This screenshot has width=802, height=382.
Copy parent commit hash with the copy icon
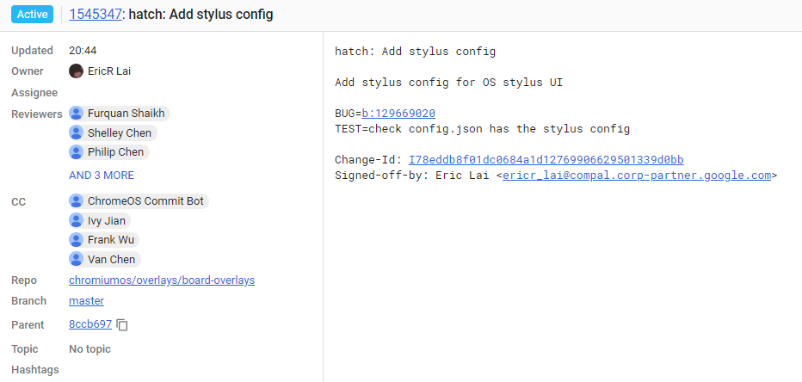121,324
